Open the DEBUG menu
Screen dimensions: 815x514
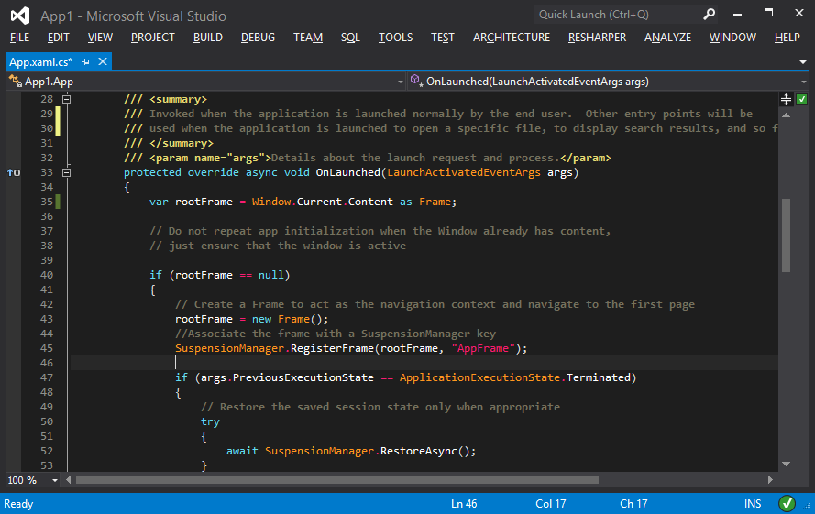(x=258, y=38)
